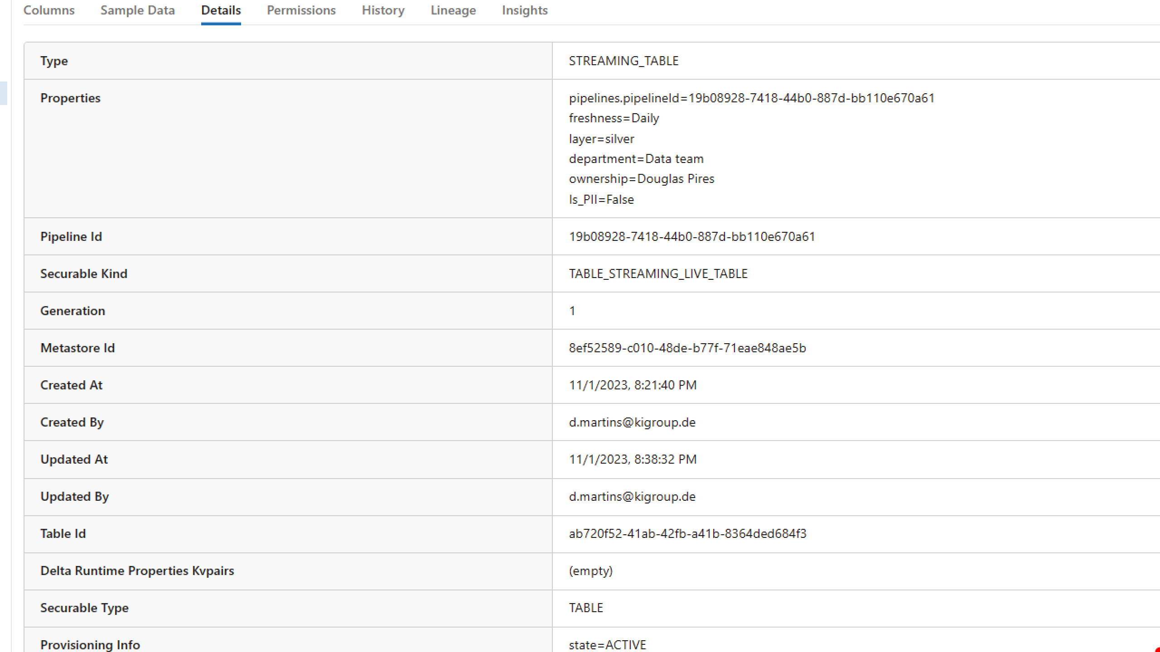This screenshot has width=1160, height=652.
Task: Click the Securable Kind row label
Action: click(84, 274)
